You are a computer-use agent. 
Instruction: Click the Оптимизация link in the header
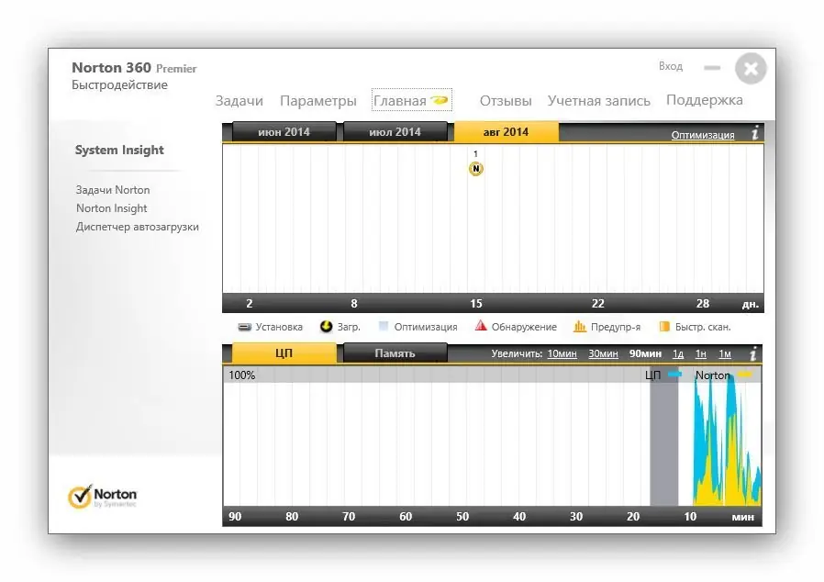tap(703, 135)
